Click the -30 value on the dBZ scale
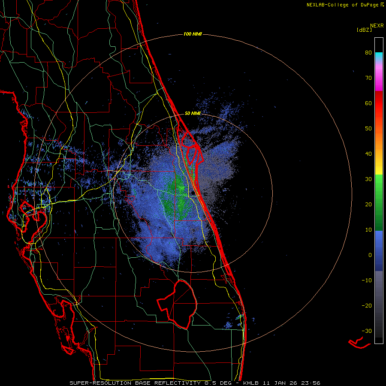 (x=367, y=331)
